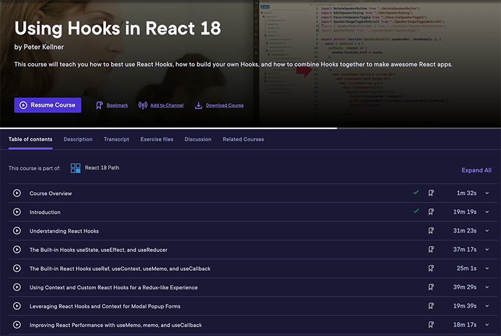Click the Leveraging React Hooks and Context title
This screenshot has height=336, width=501.
click(x=105, y=307)
